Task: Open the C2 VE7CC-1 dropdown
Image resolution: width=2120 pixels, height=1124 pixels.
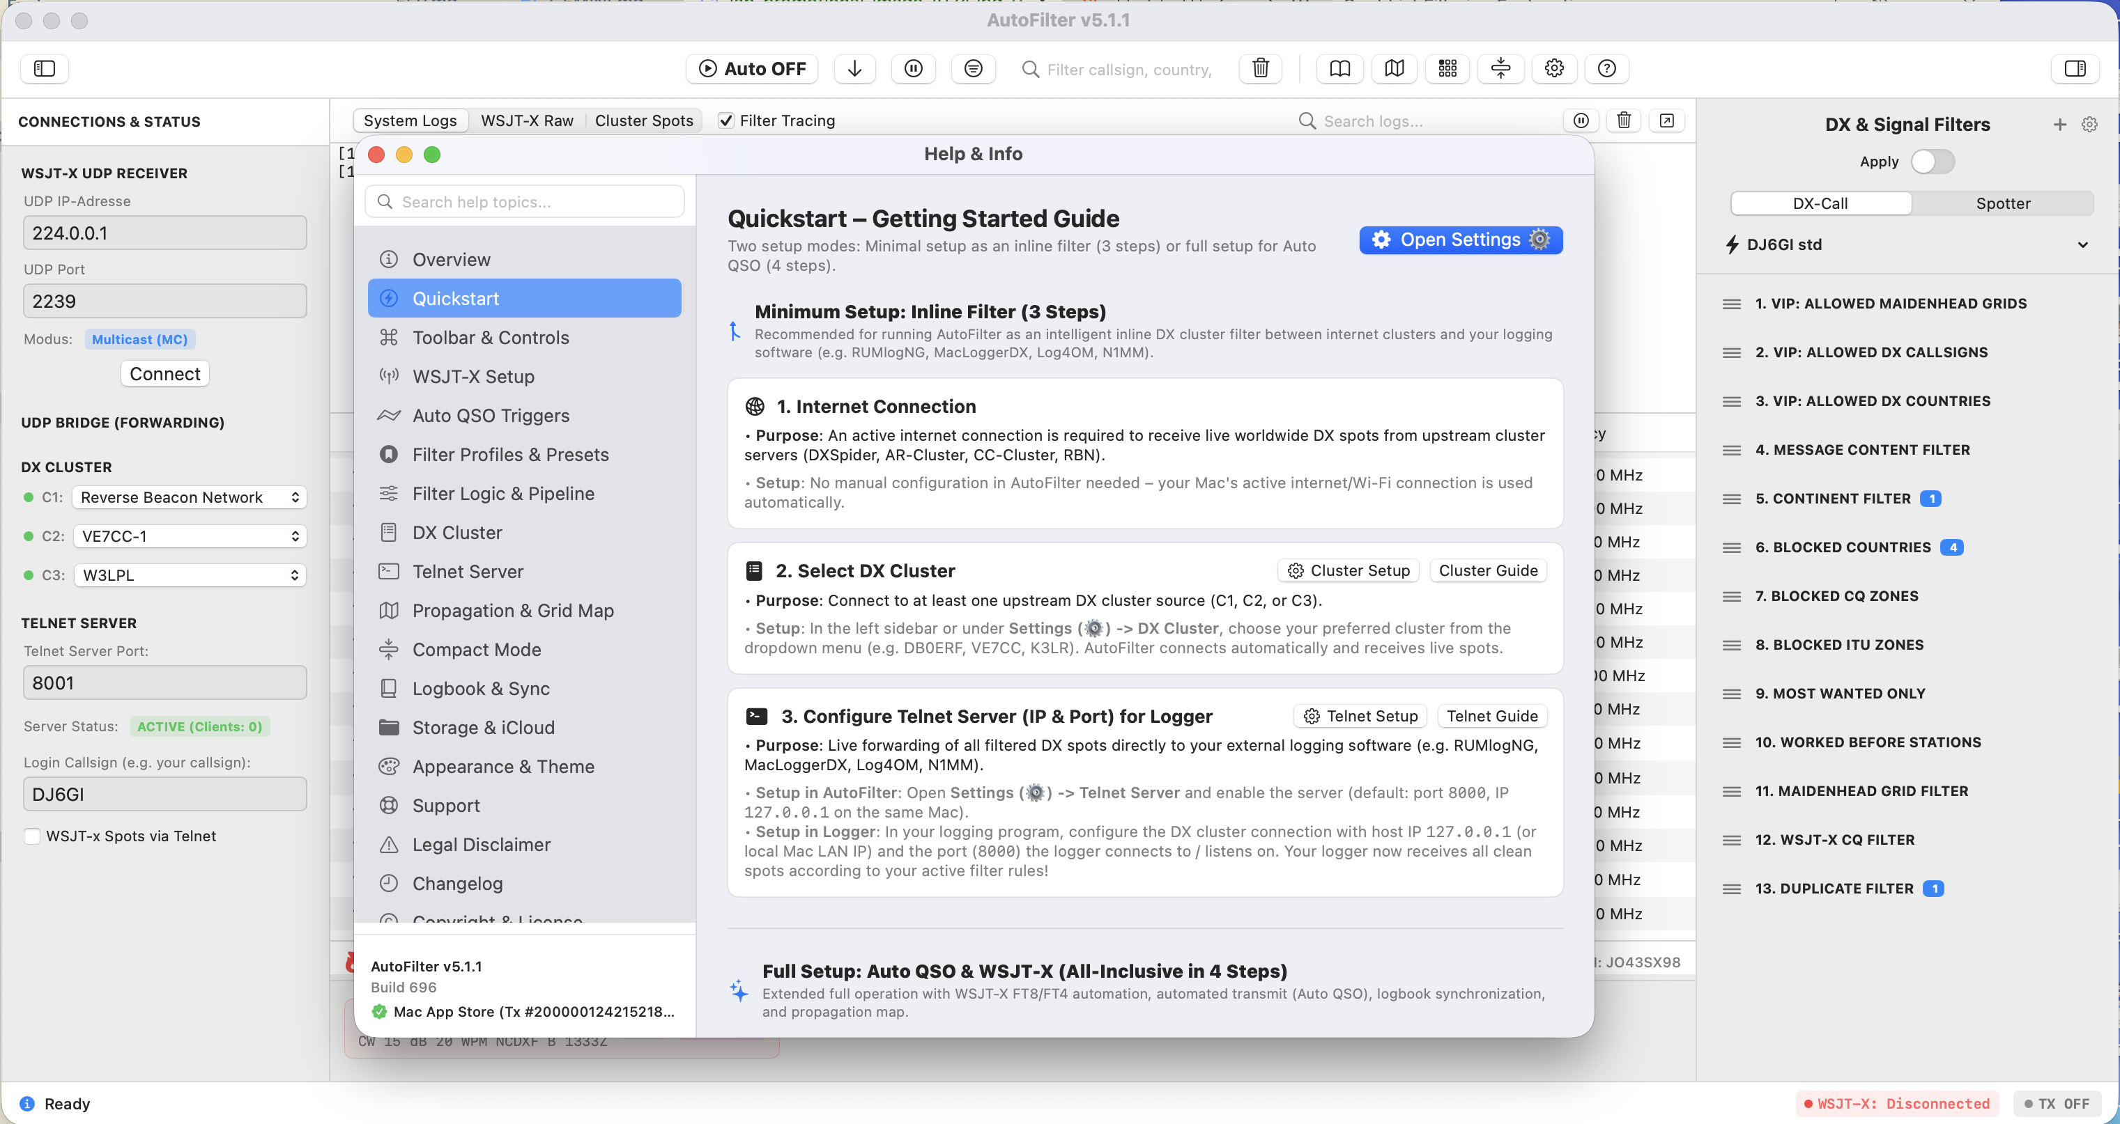Action: (x=190, y=536)
